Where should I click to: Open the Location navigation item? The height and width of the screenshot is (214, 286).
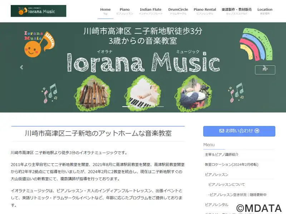click(265, 11)
